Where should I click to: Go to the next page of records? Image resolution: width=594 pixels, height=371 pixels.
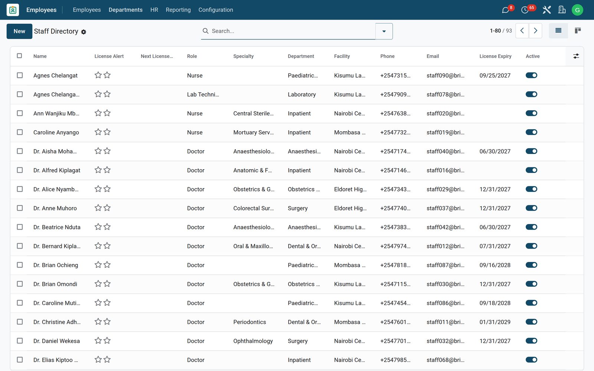pyautogui.click(x=535, y=31)
